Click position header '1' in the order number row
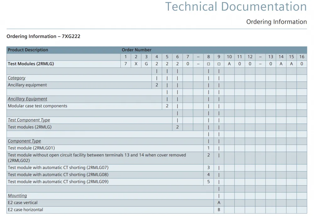The width and height of the screenshot is (314, 216). (126, 57)
